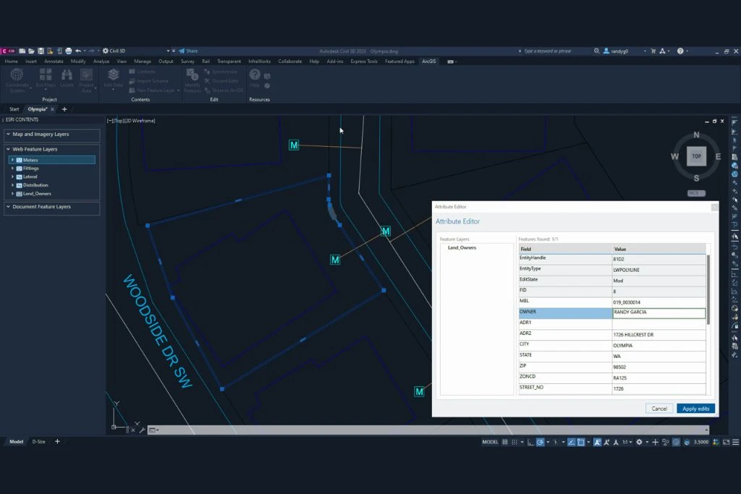Expand the Meters layer in ESRI Contents
This screenshot has width=741, height=494.
[12, 160]
